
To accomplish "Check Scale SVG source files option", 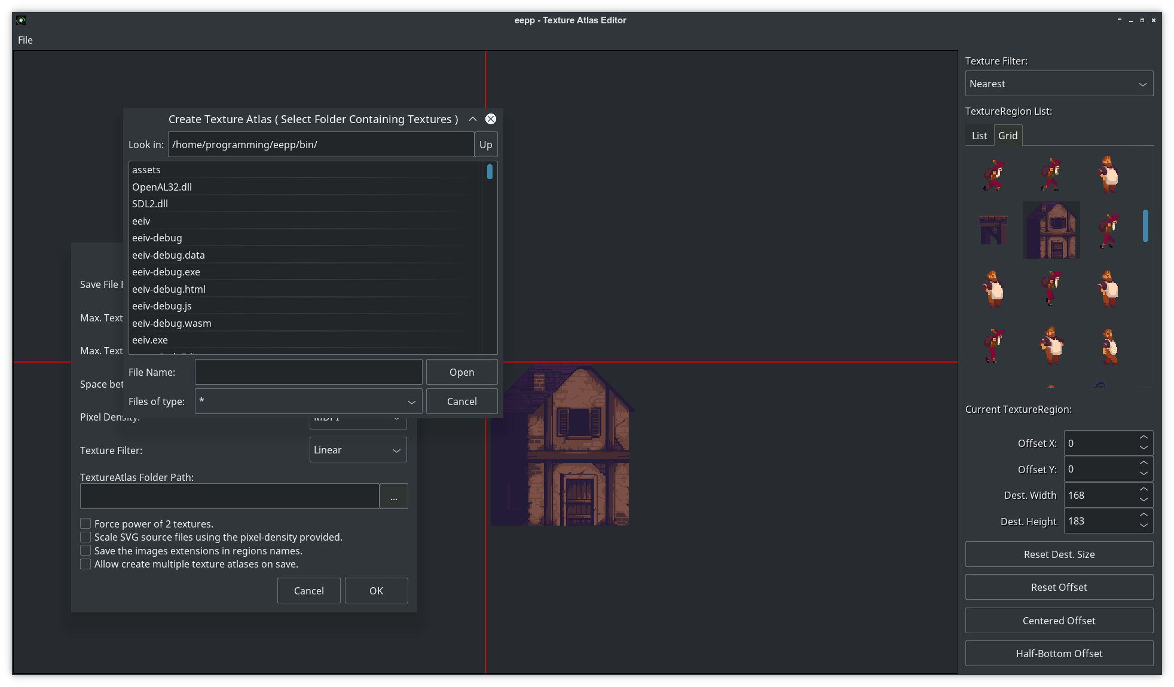I will [x=86, y=537].
